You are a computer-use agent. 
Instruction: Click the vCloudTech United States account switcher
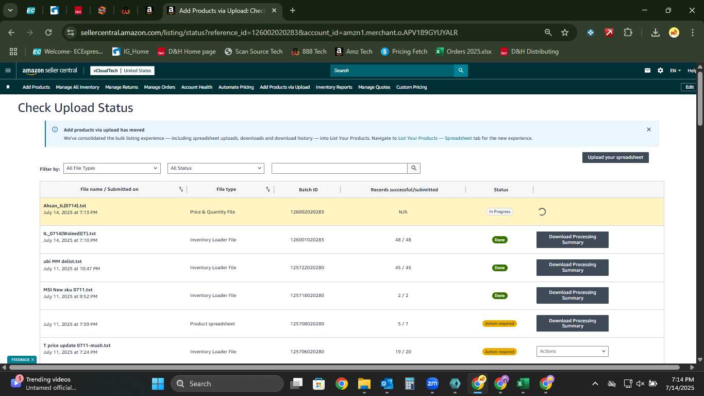122,71
